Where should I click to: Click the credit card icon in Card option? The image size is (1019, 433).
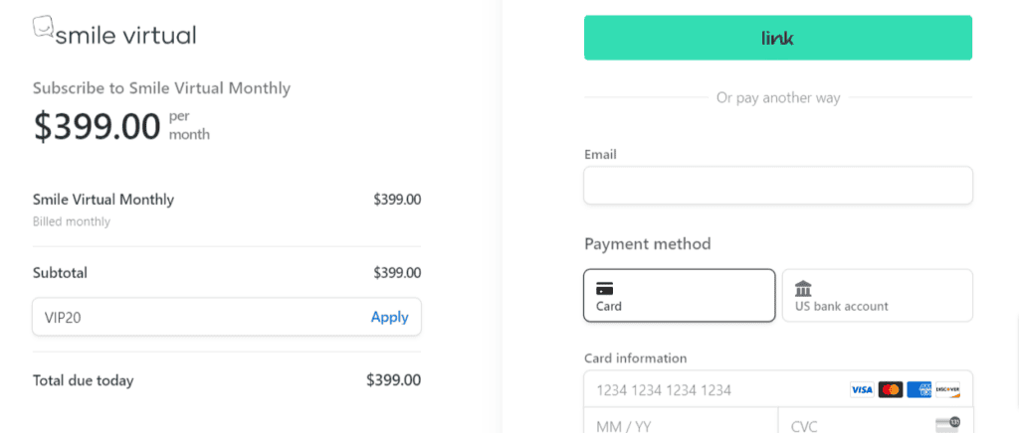click(605, 289)
